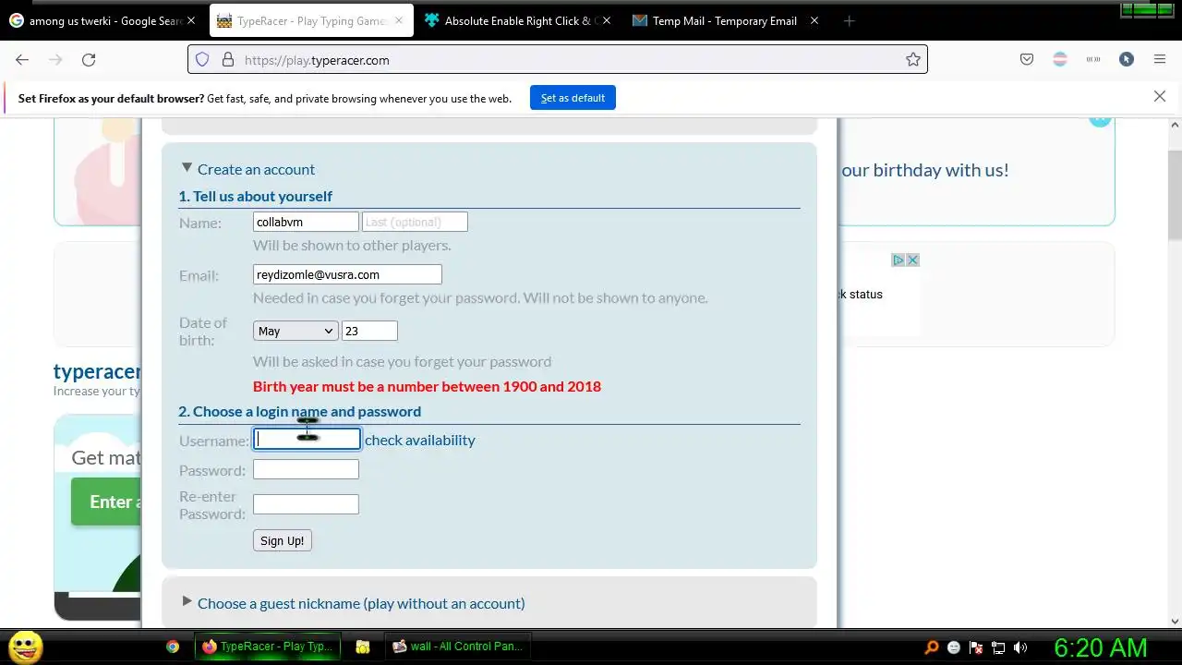Switch to Absolute Enable Right Click tab
Viewport: 1182px width, 665px height.
[x=517, y=20]
